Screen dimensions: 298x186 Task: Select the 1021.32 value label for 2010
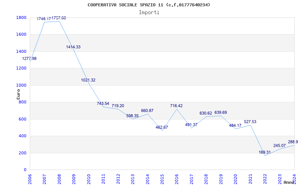tap(88, 80)
